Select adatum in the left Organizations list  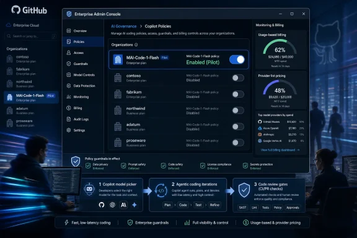tap(31, 110)
